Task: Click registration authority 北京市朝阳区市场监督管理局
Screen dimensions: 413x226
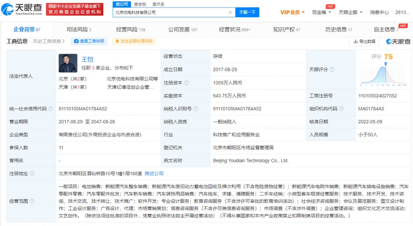Action: tap(243, 148)
